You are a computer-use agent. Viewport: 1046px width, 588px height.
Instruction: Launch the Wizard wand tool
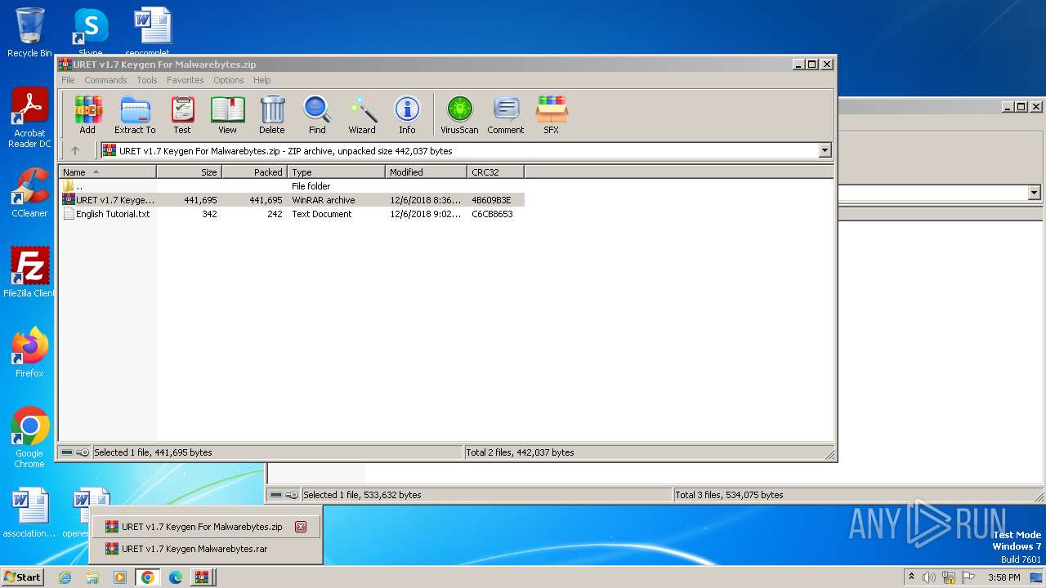[x=362, y=114]
